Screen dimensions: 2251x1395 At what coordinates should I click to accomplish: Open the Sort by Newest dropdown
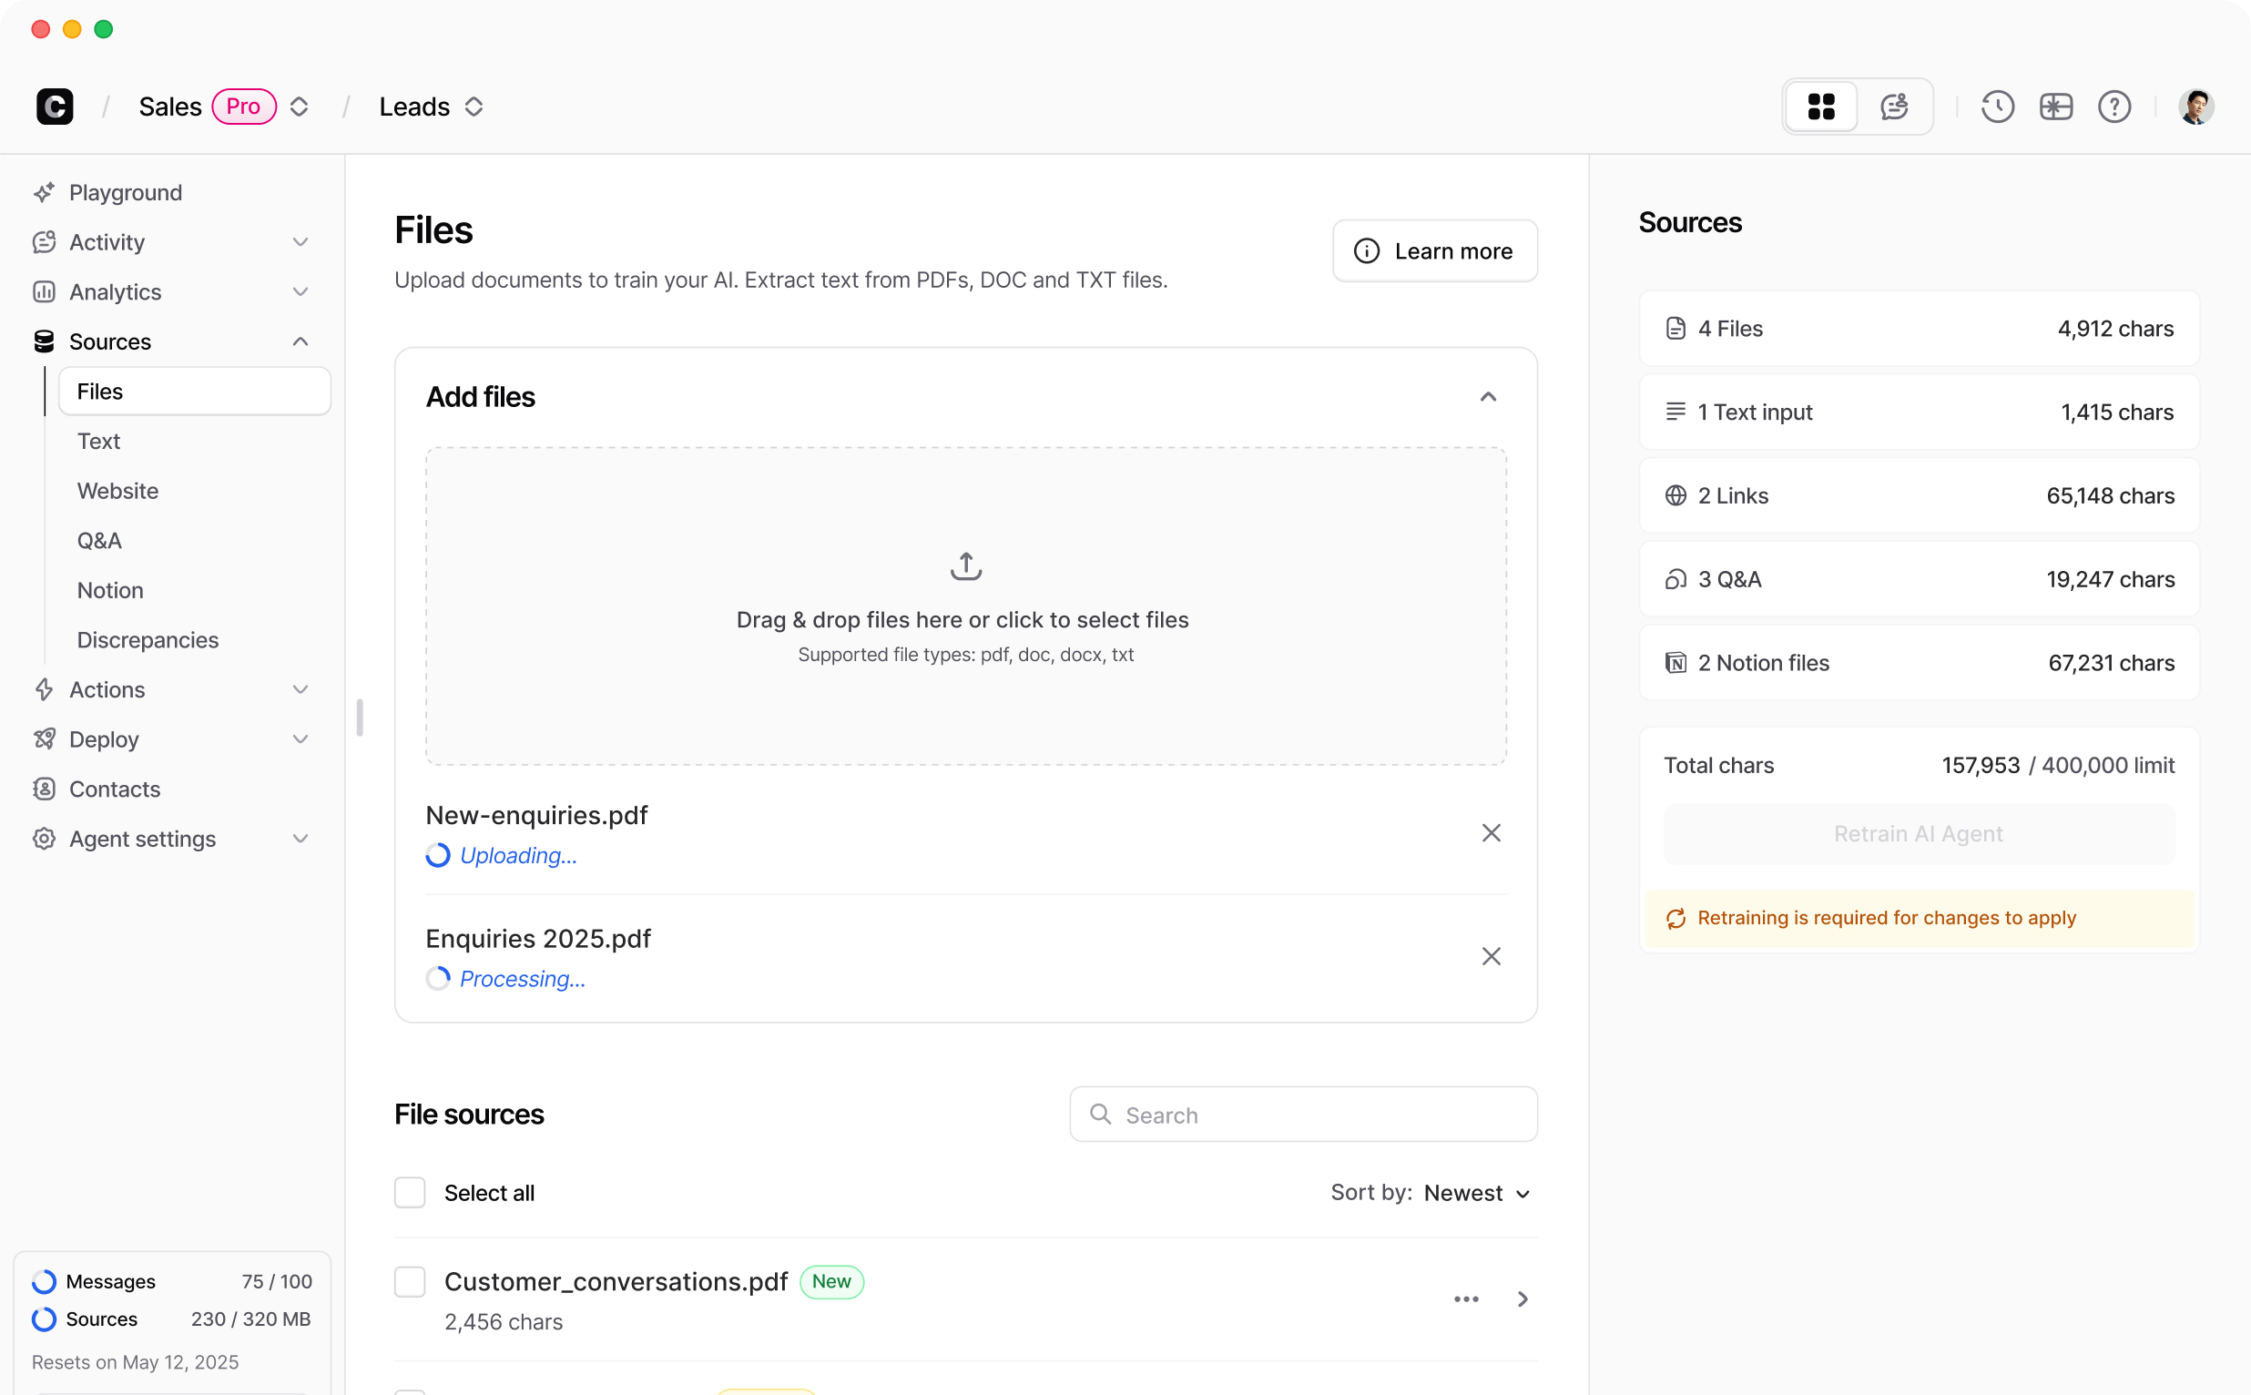tap(1475, 1192)
